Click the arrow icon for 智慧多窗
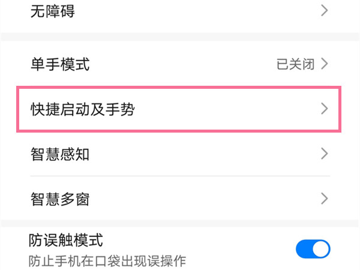This screenshot has width=360, height=270. coord(324,198)
